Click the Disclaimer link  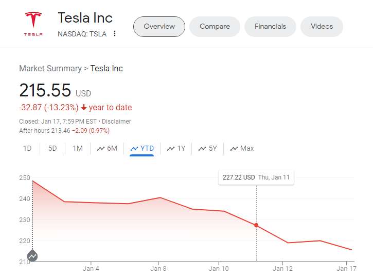116,122
